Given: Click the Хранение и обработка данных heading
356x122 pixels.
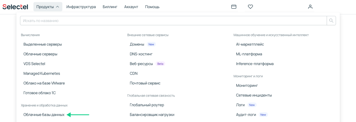Looking at the screenshot, I should point(44,105).
